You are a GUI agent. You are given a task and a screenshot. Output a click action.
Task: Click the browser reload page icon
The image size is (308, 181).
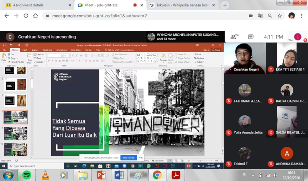point(26,16)
